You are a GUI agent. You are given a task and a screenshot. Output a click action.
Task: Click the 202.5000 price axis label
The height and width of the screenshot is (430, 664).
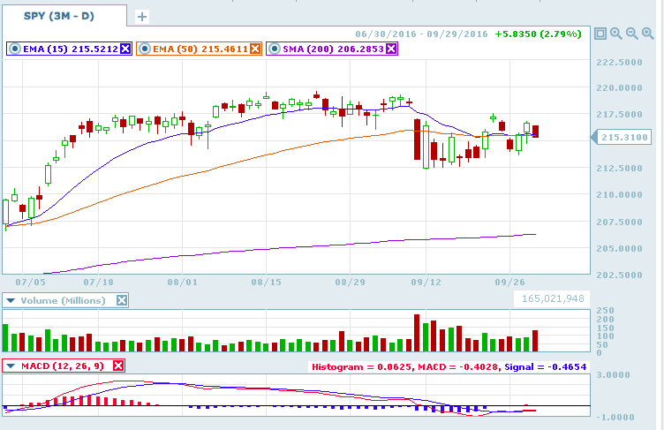click(619, 275)
